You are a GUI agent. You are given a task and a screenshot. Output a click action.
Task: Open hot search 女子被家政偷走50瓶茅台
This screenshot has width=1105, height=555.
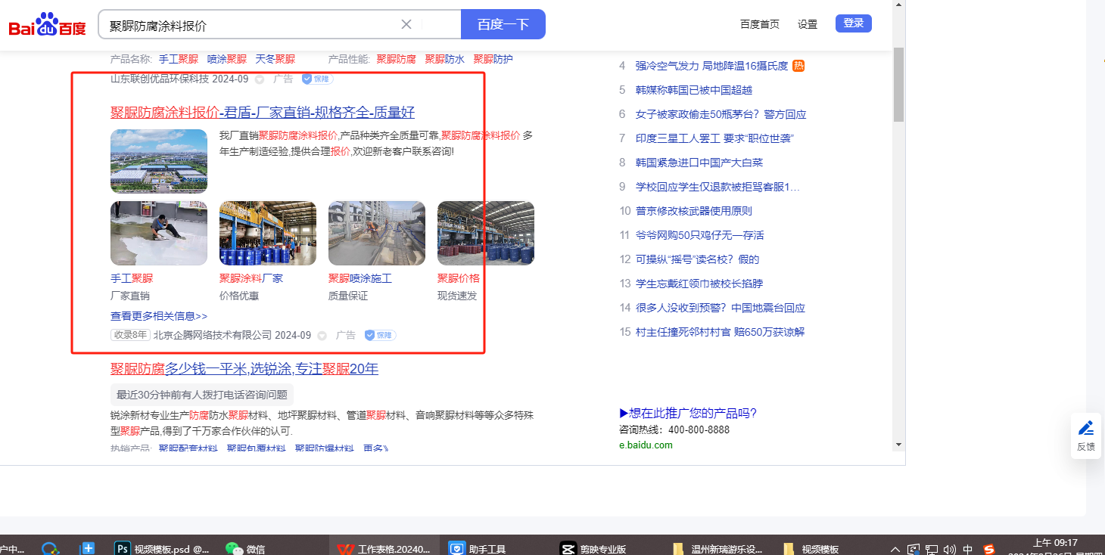(x=721, y=114)
